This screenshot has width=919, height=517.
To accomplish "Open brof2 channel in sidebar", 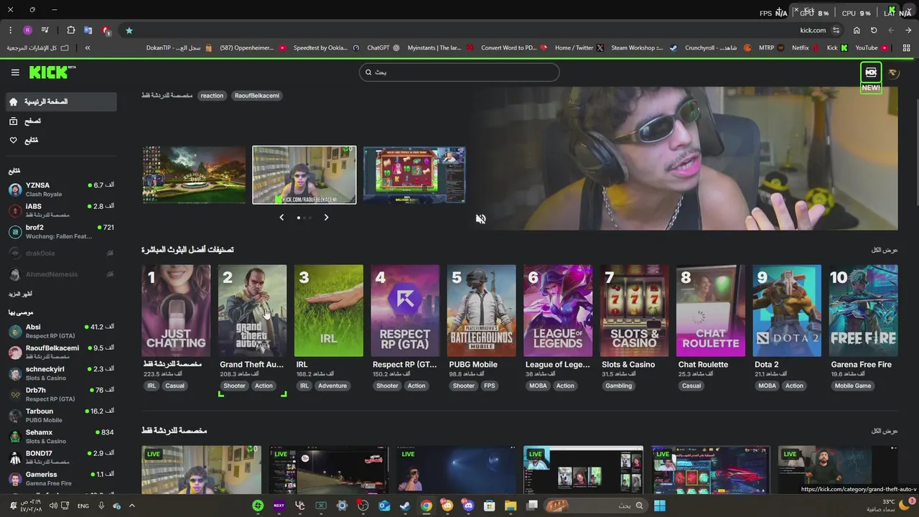I will pyautogui.click(x=60, y=231).
